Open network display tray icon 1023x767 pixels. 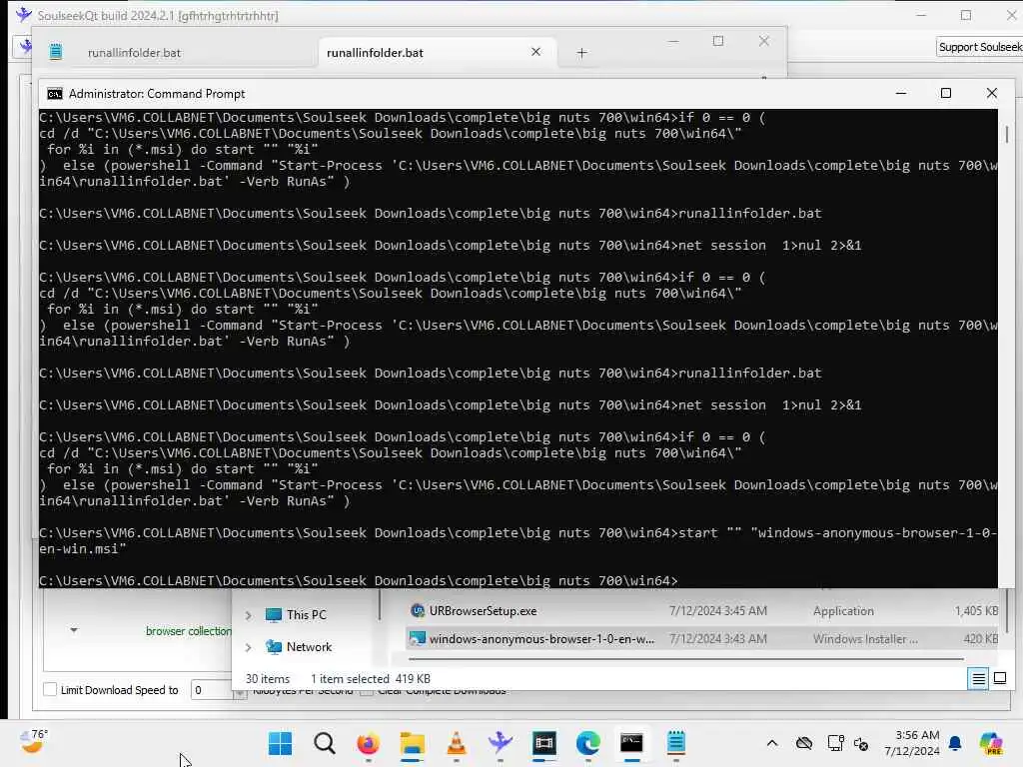tap(835, 743)
